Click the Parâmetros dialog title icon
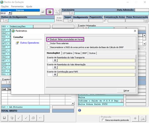 [x=13, y=31]
